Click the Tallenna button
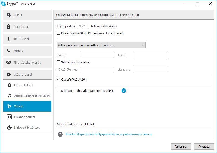The image size is (217, 153). pos(181,147)
